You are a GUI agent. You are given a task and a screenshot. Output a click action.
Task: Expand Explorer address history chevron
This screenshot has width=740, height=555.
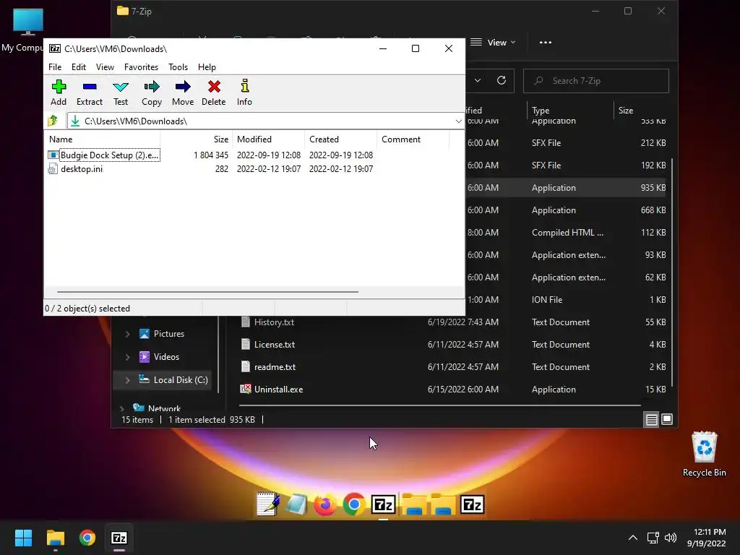(478, 80)
